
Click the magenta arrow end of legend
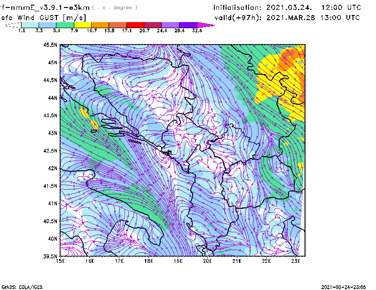coord(205,25)
